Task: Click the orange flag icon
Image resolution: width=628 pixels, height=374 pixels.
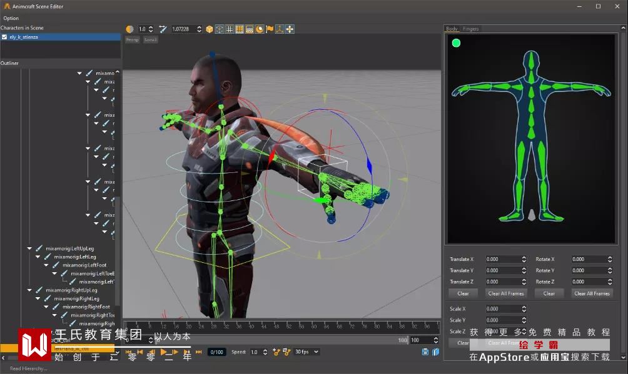Action: tap(270, 29)
